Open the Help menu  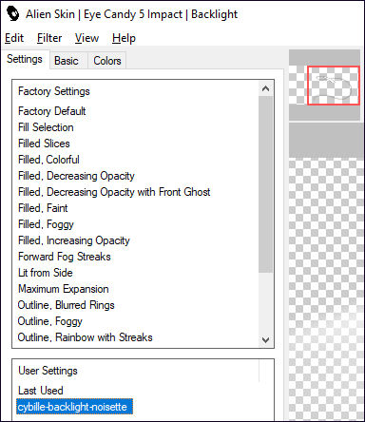(x=124, y=38)
